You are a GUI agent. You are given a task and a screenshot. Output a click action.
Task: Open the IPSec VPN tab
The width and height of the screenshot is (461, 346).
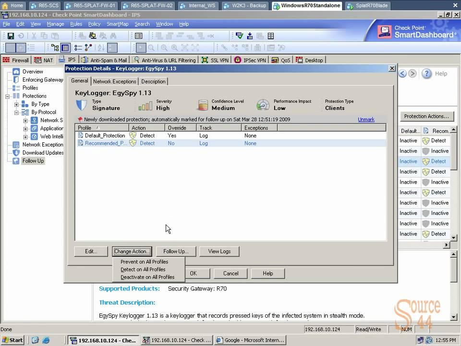[250, 60]
